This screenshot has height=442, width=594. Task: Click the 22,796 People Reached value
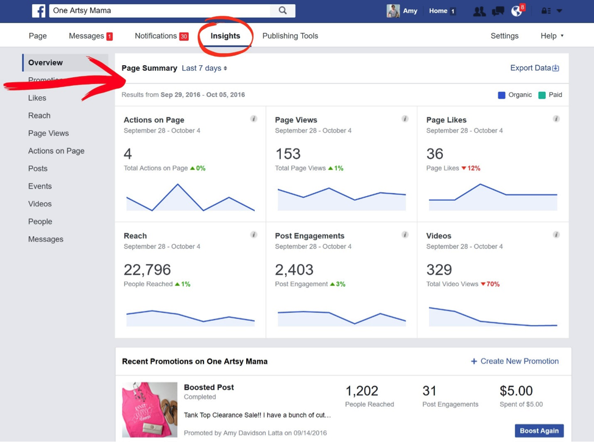147,270
